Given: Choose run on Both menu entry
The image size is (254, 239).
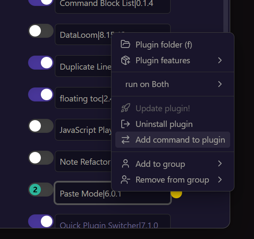Looking at the screenshot, I should (173, 84).
